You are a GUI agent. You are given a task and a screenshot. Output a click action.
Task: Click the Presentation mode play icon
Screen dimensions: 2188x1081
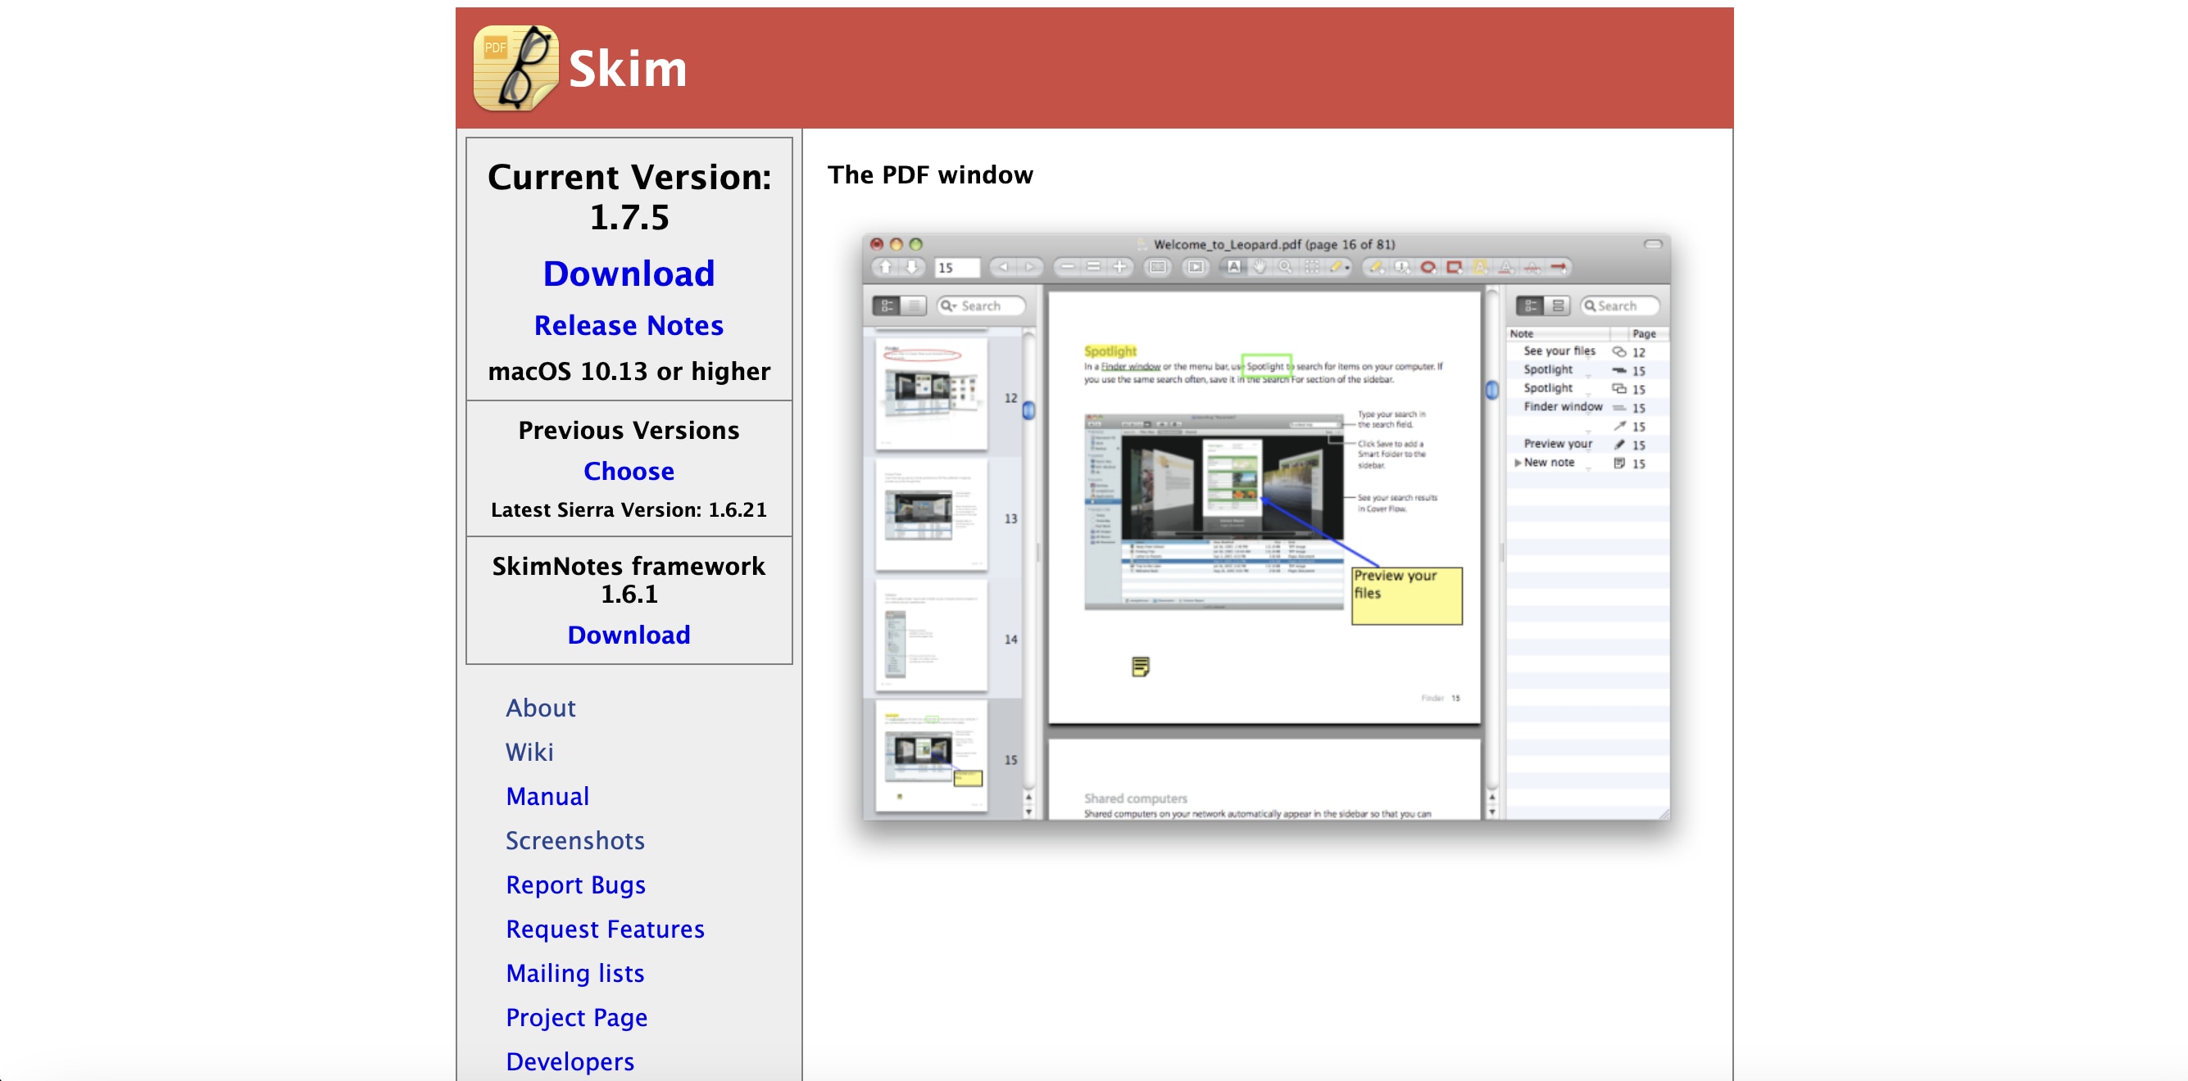(x=1196, y=267)
